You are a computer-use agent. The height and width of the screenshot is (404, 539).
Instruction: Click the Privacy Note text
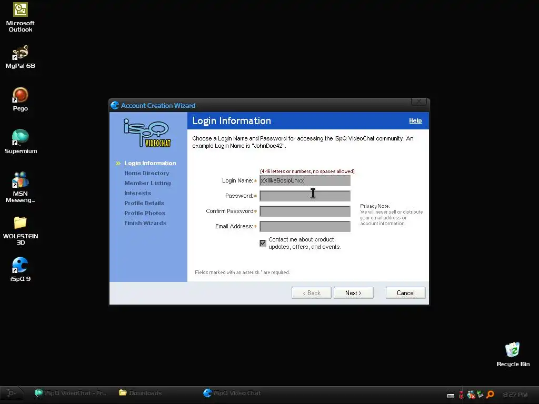[392, 215]
